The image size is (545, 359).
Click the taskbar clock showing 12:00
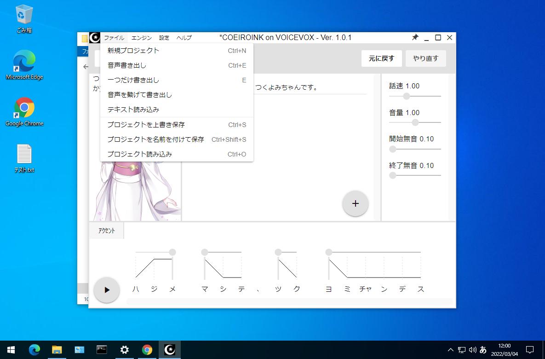505,350
